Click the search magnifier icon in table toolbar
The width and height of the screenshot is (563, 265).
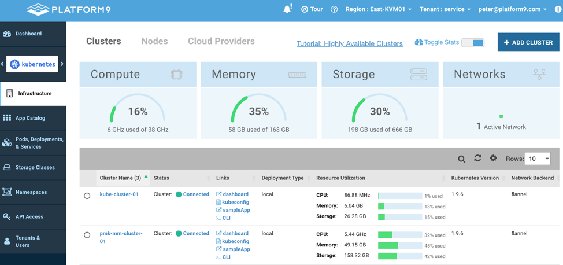[461, 159]
